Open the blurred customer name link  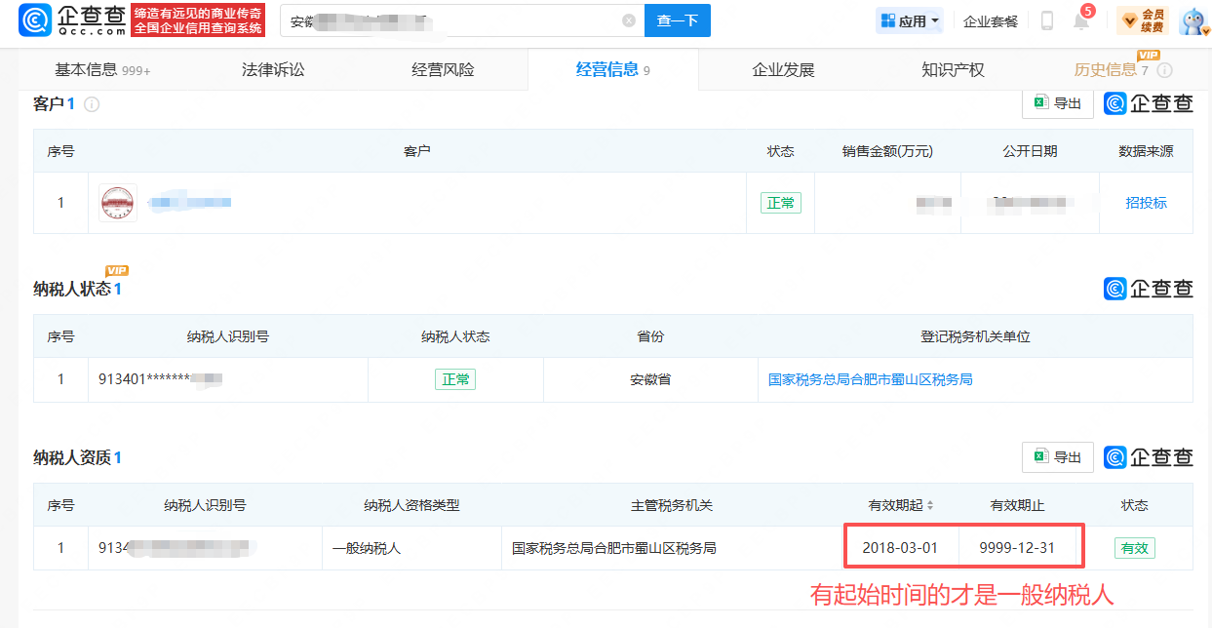coord(190,202)
